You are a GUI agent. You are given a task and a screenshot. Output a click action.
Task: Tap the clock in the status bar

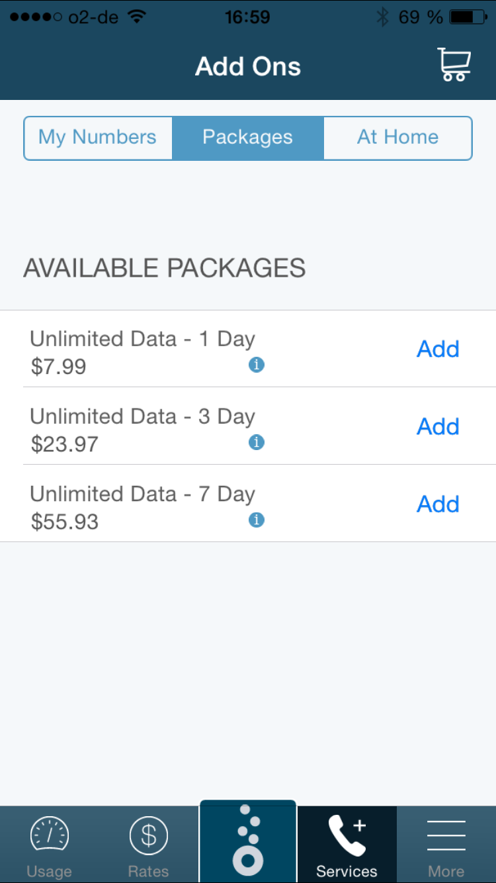click(x=247, y=17)
